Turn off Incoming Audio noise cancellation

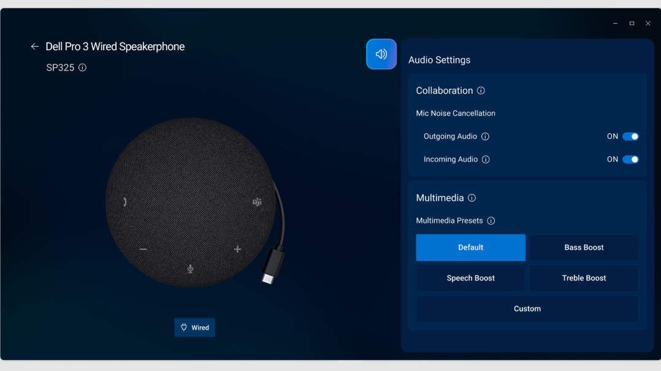click(630, 160)
